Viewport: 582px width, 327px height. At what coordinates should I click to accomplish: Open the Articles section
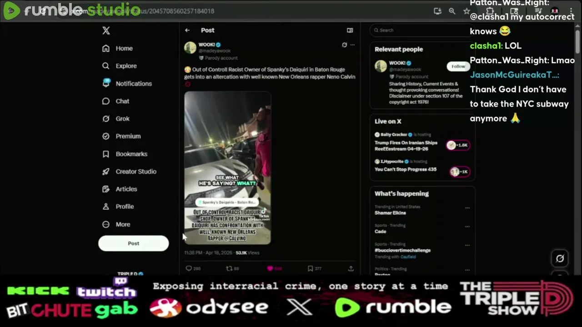120,189
